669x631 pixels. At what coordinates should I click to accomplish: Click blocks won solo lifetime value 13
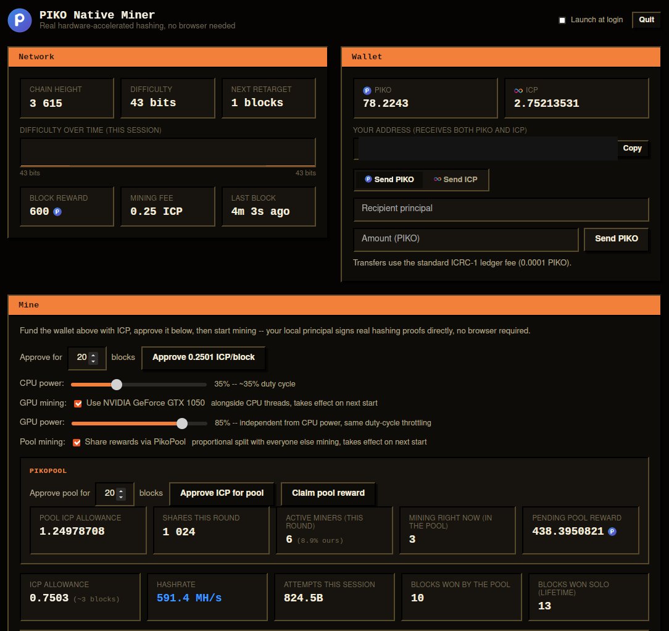(544, 606)
